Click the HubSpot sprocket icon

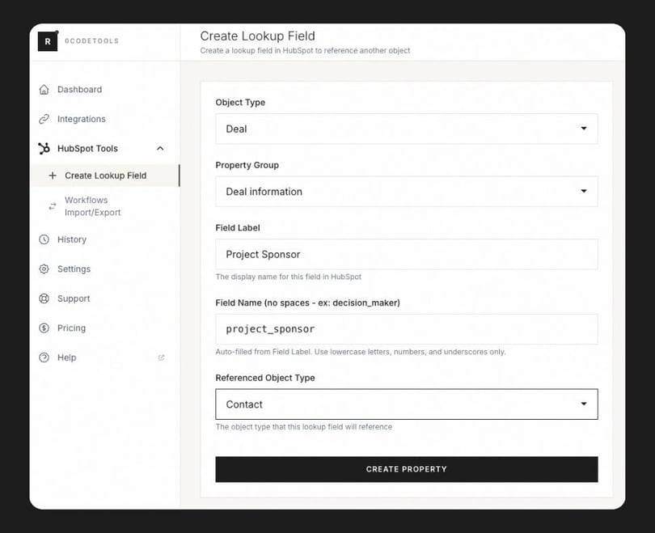coord(44,149)
